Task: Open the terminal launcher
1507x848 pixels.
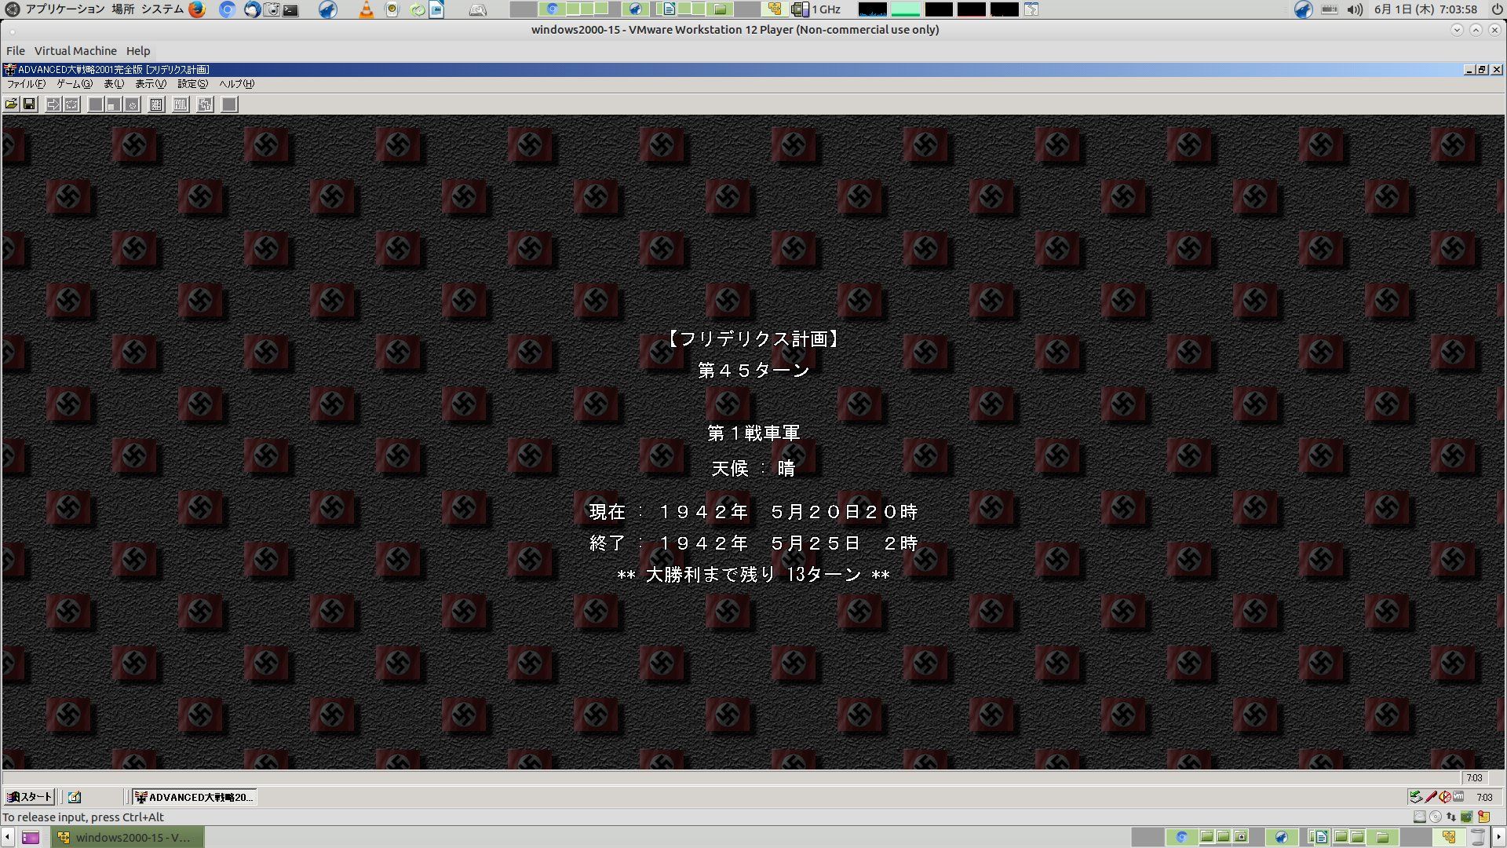Action: [291, 9]
